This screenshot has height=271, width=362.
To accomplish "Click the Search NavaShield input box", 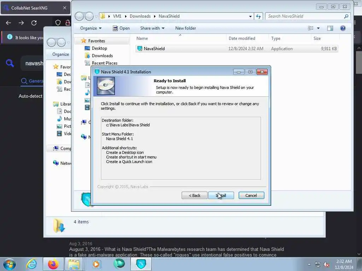I will pyautogui.click(x=304, y=16).
